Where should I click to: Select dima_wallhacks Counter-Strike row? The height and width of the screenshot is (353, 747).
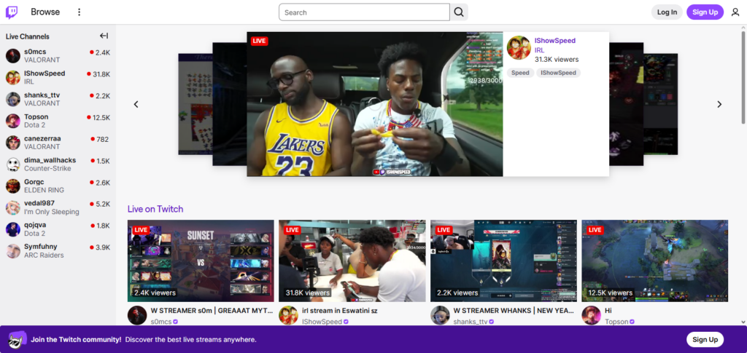(x=58, y=164)
